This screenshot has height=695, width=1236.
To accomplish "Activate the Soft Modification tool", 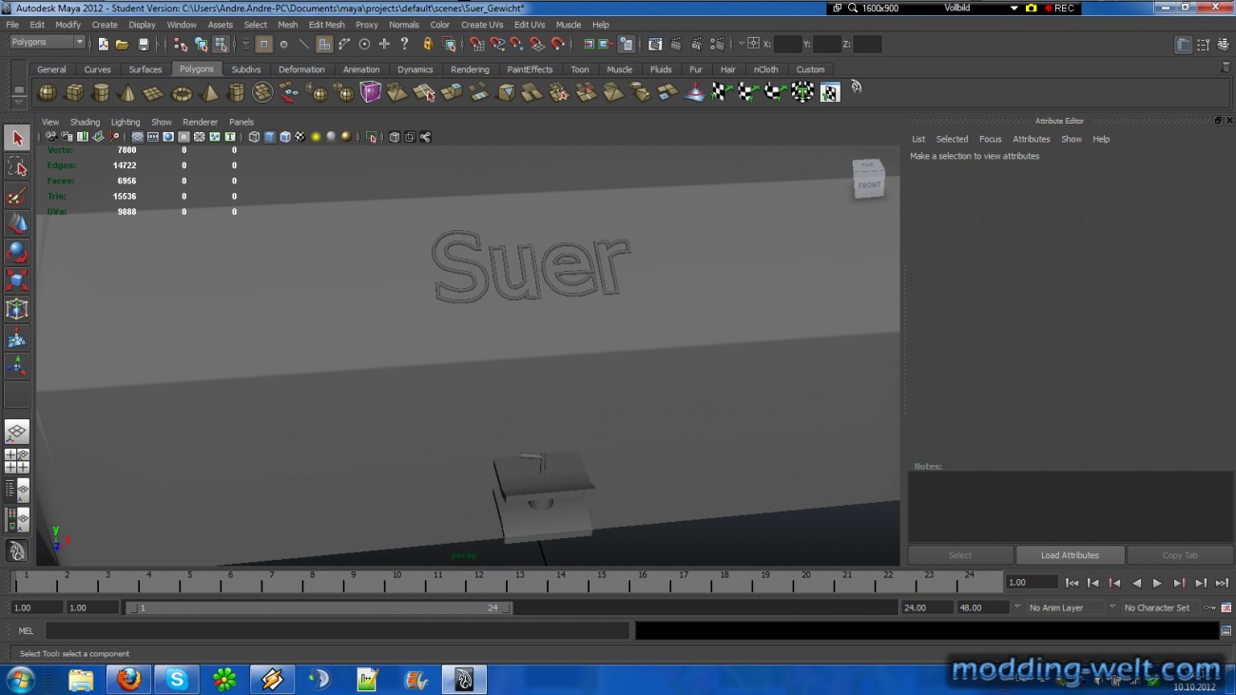I will (17, 338).
